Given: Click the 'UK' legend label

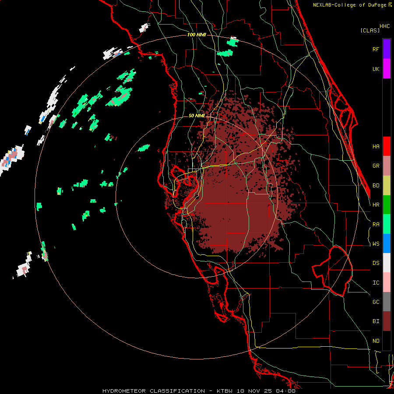Looking at the screenshot, I should coord(376,69).
